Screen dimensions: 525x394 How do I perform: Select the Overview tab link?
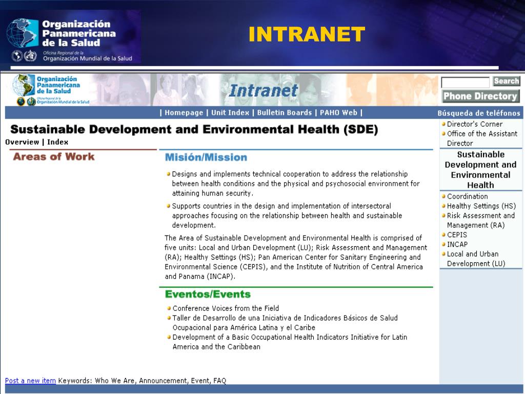coord(22,142)
